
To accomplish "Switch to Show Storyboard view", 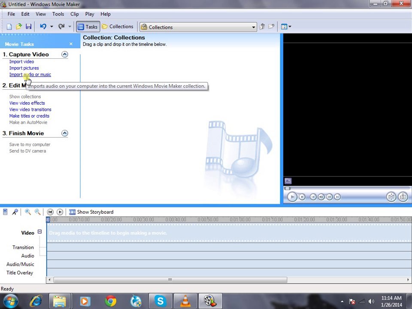I will 91,212.
